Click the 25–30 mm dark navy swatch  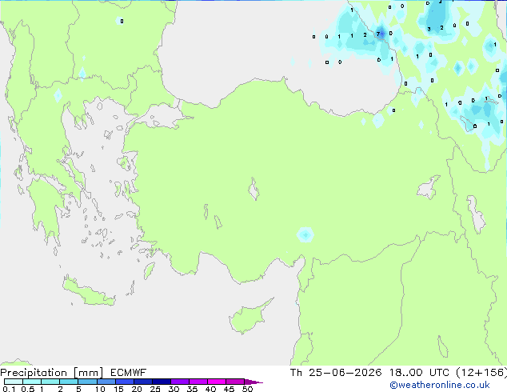[x=161, y=382]
